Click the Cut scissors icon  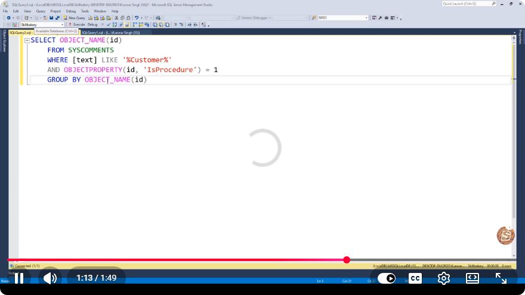116,18
